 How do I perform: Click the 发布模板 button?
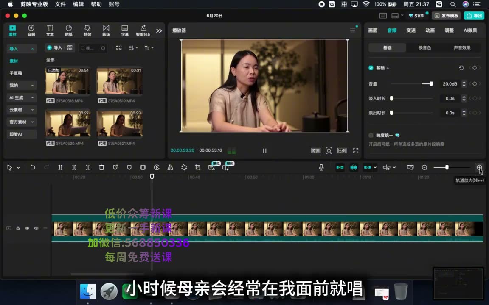pyautogui.click(x=447, y=16)
